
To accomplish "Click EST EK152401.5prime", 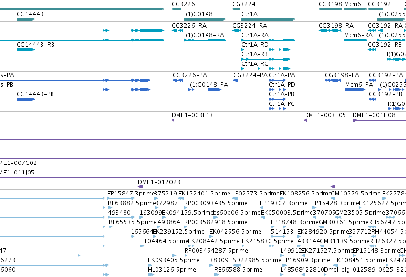I will pyautogui.click(x=181, y=198).
